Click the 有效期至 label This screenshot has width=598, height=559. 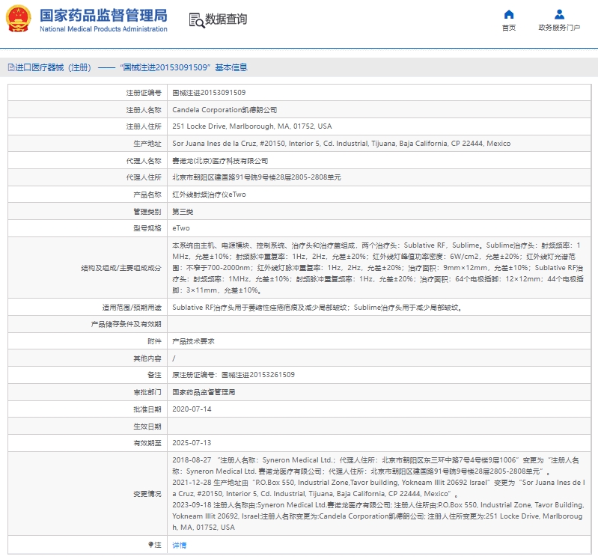[147, 443]
